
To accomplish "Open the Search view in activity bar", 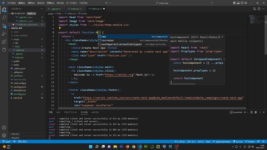I will (x=4, y=17).
